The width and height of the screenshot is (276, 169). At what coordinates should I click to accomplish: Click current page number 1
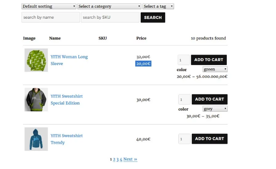111,159
